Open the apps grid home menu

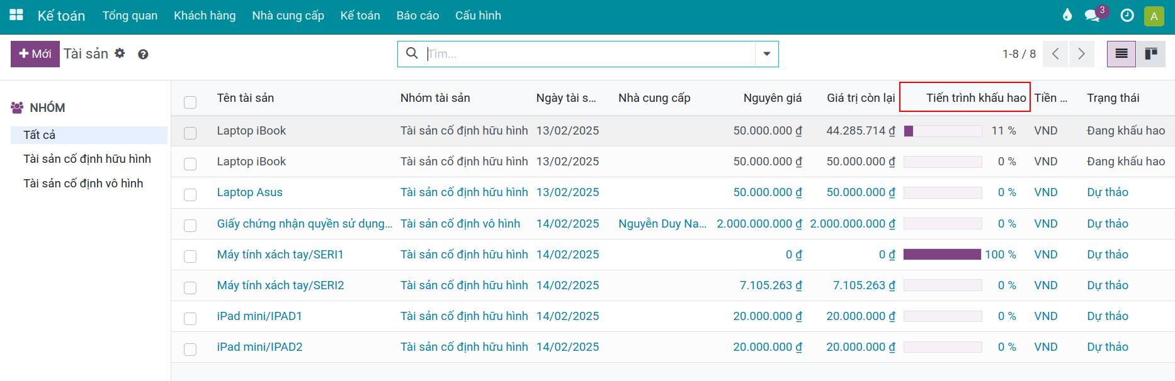tap(16, 15)
